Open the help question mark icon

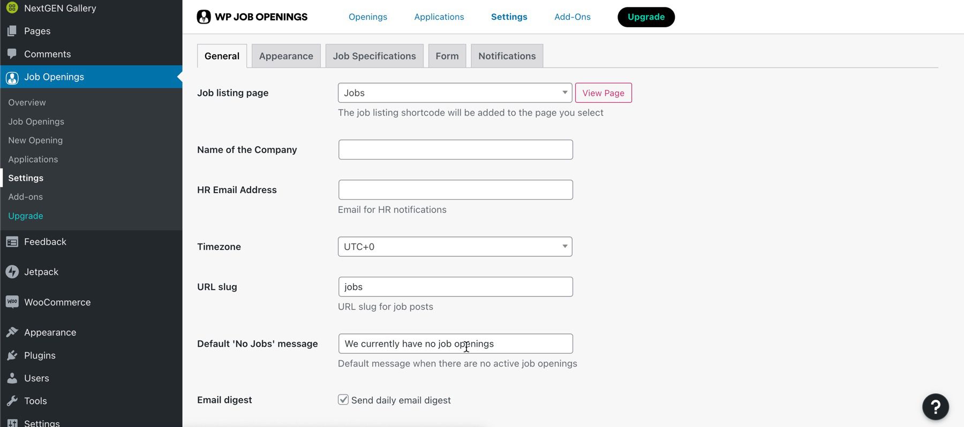(x=935, y=407)
